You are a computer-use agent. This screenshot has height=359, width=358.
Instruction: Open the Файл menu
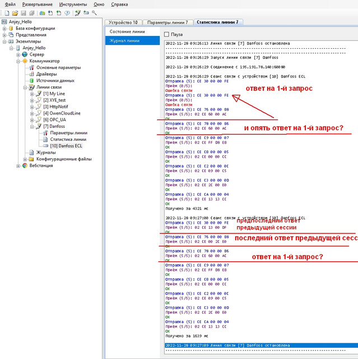10,4
